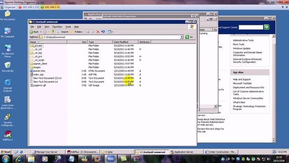289x163 pixels.
Task: Sort files by Type column header
Action: [x=100, y=42]
